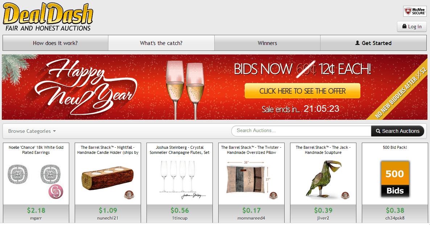Screen dimensions: 430x225
Task: Click the Twister oversized pillow image
Action: (x=252, y=180)
